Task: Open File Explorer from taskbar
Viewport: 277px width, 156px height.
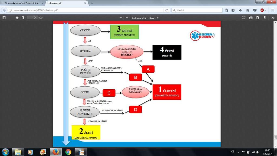Action: pyautogui.click(x=18, y=152)
